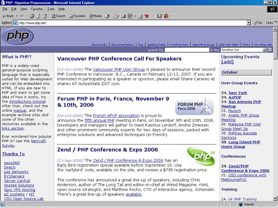The image size is (278, 208).
Task: Open the Back history dropdown arrow
Action: click(x=17, y=16)
